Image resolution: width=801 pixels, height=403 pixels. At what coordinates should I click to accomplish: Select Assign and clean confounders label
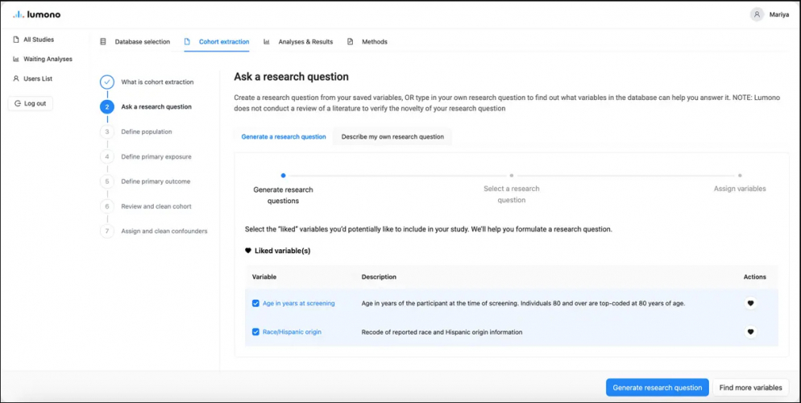click(x=164, y=231)
